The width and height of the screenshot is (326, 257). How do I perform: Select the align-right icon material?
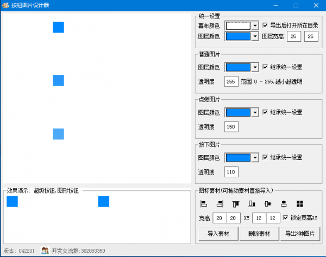220,204
